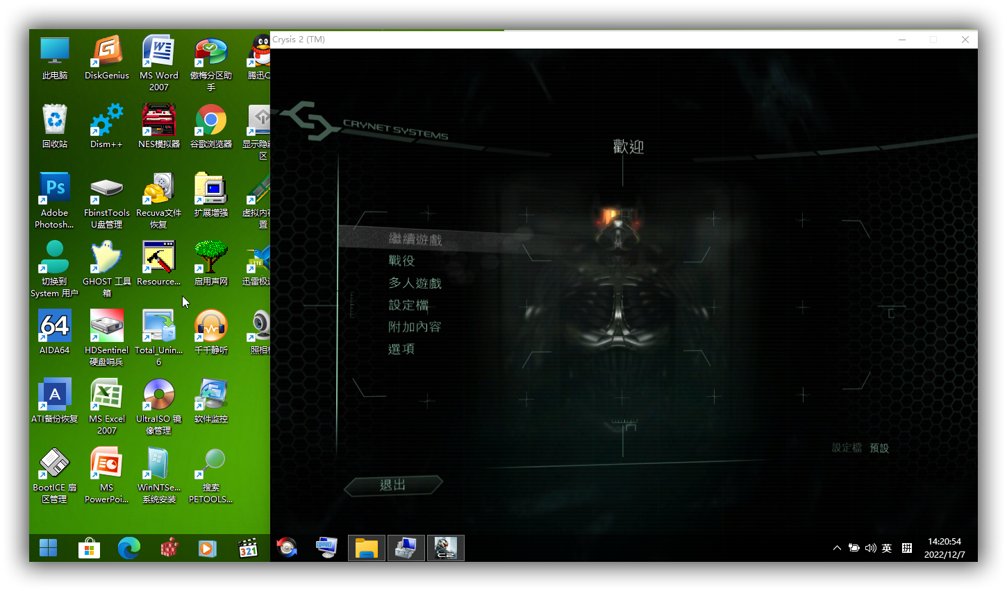This screenshot has width=1007, height=591.
Task: Choose 多人遊戲 multiplayer in Crysis 2
Action: (415, 283)
